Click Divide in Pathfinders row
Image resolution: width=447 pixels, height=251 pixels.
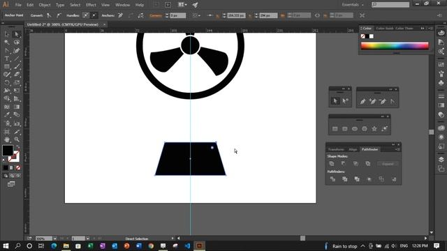point(332,179)
